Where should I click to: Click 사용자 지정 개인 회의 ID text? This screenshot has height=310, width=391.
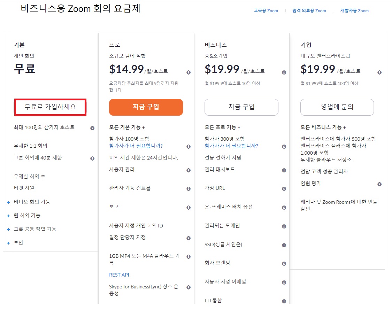point(136,225)
